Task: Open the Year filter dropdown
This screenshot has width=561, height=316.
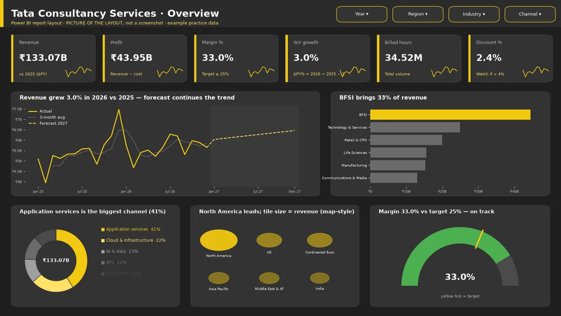Action: tap(362, 14)
